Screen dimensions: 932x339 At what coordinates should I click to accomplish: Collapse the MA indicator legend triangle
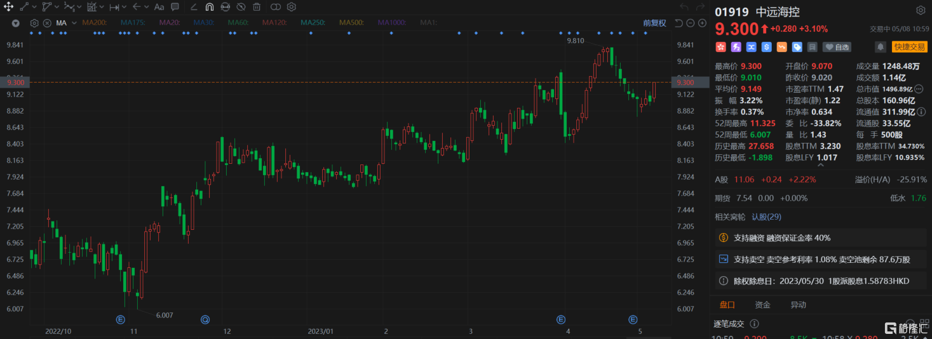pyautogui.click(x=16, y=23)
